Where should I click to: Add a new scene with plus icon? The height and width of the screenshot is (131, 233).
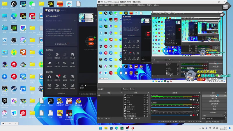(x=99, y=118)
